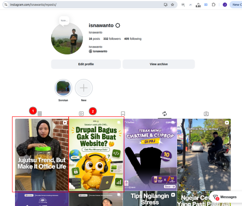
Task: Switch to the Reels tab icon
Action: pos(81,113)
